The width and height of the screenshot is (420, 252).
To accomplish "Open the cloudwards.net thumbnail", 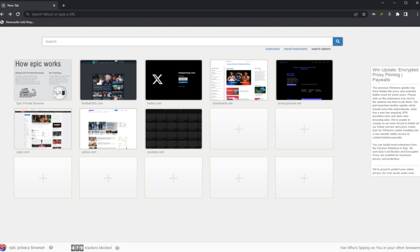I will pos(239,80).
